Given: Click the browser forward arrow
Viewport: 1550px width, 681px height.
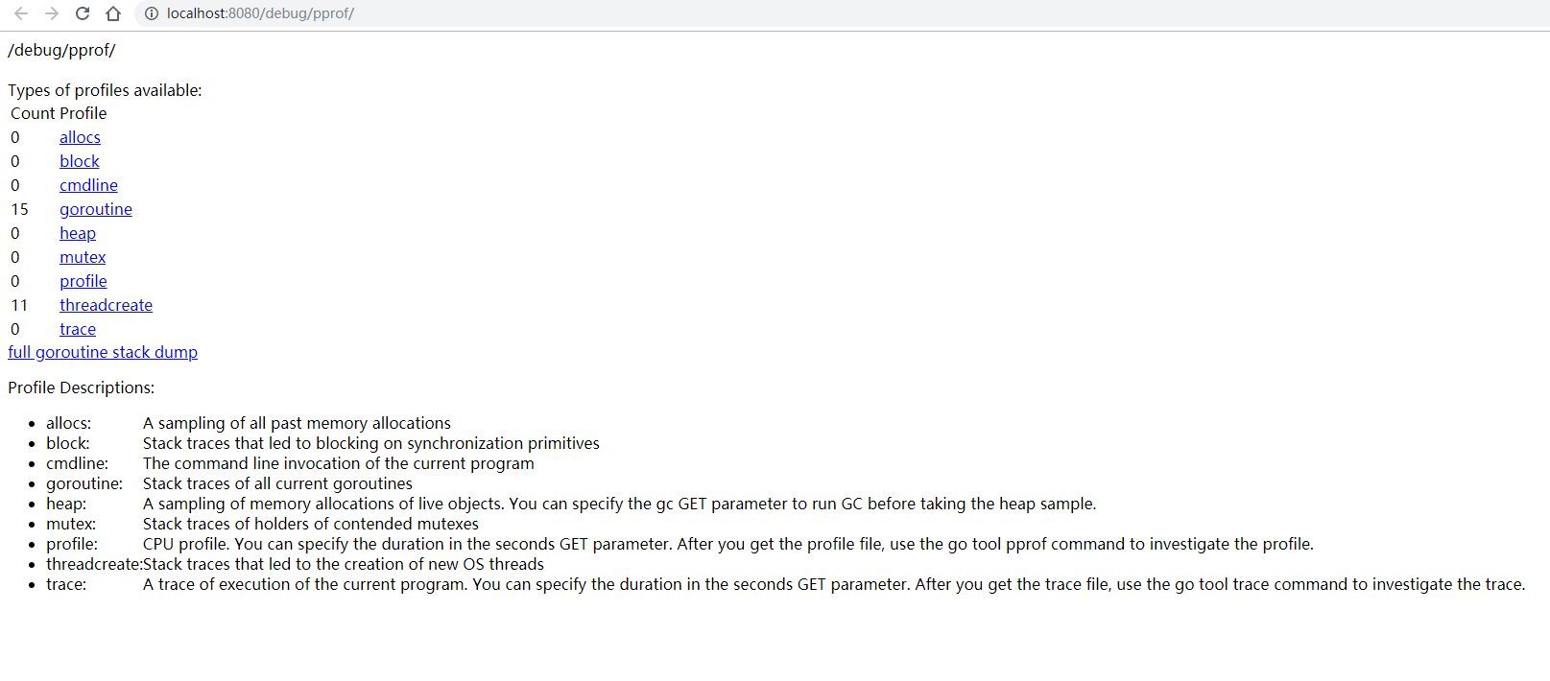Looking at the screenshot, I should [x=52, y=13].
